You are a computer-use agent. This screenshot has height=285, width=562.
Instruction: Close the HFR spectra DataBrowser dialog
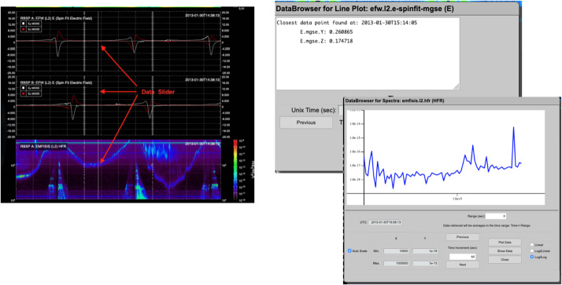[x=505, y=260]
